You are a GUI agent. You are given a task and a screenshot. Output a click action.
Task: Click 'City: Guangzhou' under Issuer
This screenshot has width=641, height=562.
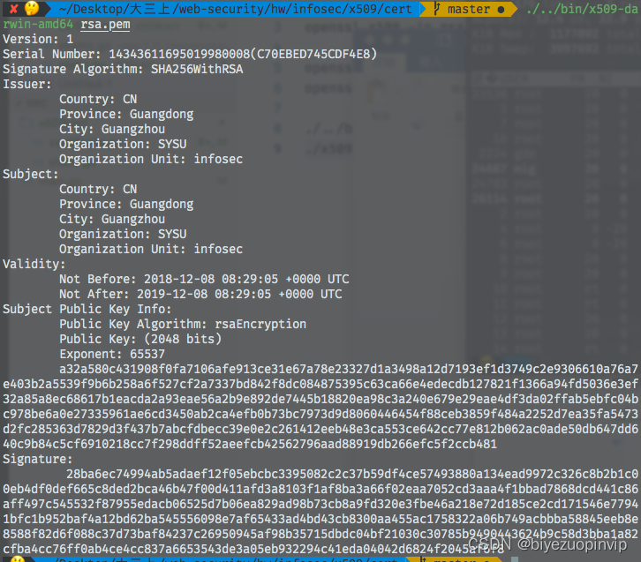(112, 129)
